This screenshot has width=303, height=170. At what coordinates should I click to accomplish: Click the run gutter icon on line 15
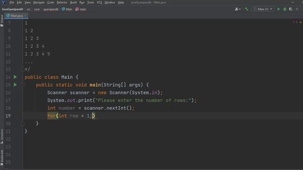pyautogui.click(x=15, y=85)
